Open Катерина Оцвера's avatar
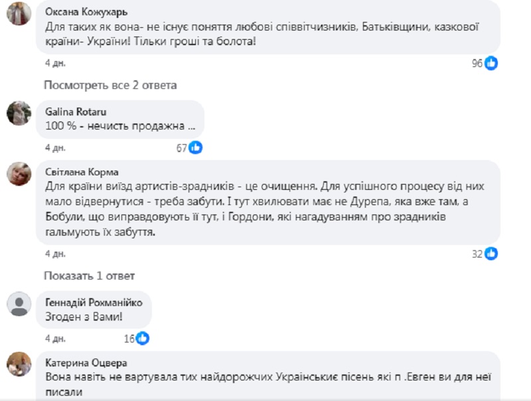The height and width of the screenshot is (401, 531). pyautogui.click(x=19, y=364)
